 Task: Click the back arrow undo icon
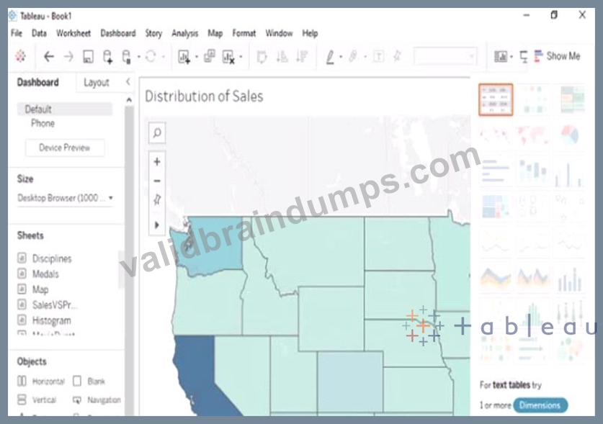(48, 57)
